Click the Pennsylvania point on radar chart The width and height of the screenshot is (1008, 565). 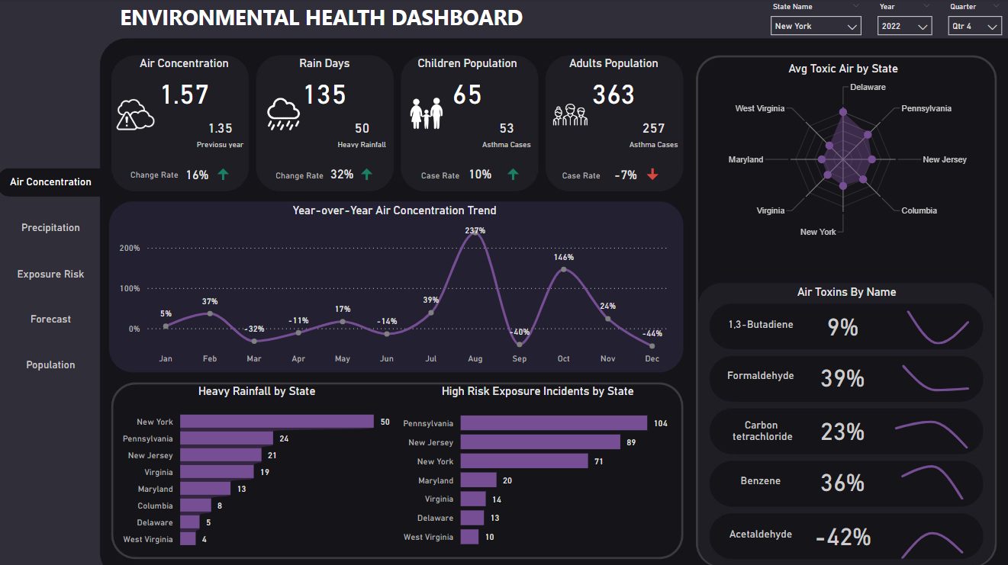coord(868,136)
